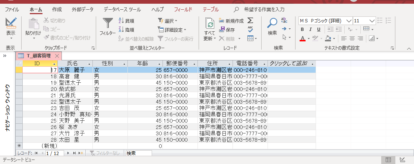Close the T_顧客管理 table tab

click(x=57, y=56)
